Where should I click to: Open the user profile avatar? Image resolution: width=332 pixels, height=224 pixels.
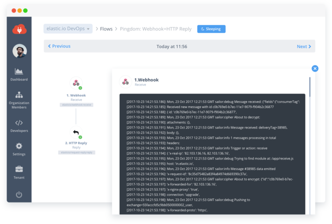pyautogui.click(x=20, y=51)
